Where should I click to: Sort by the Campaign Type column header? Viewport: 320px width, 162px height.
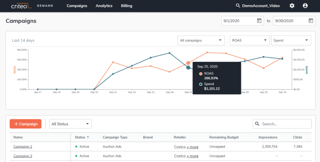[115, 137]
